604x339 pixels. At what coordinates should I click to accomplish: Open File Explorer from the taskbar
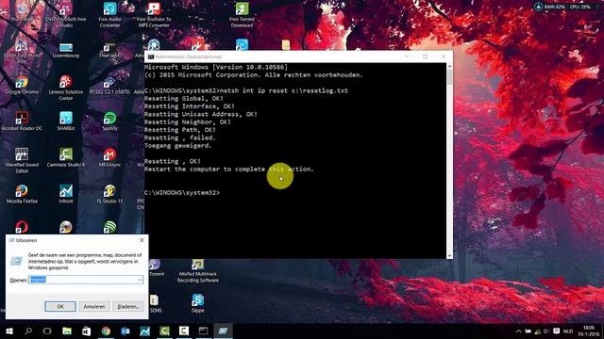(x=67, y=331)
